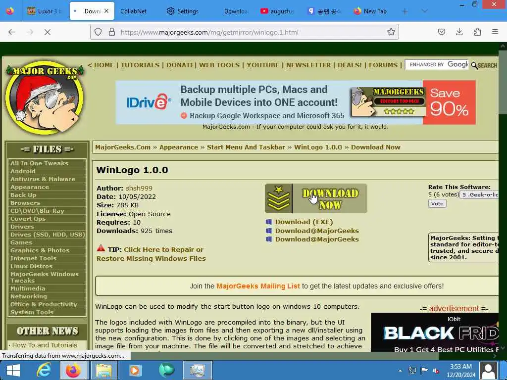Click the red warning TIP icon

[x=101, y=248]
